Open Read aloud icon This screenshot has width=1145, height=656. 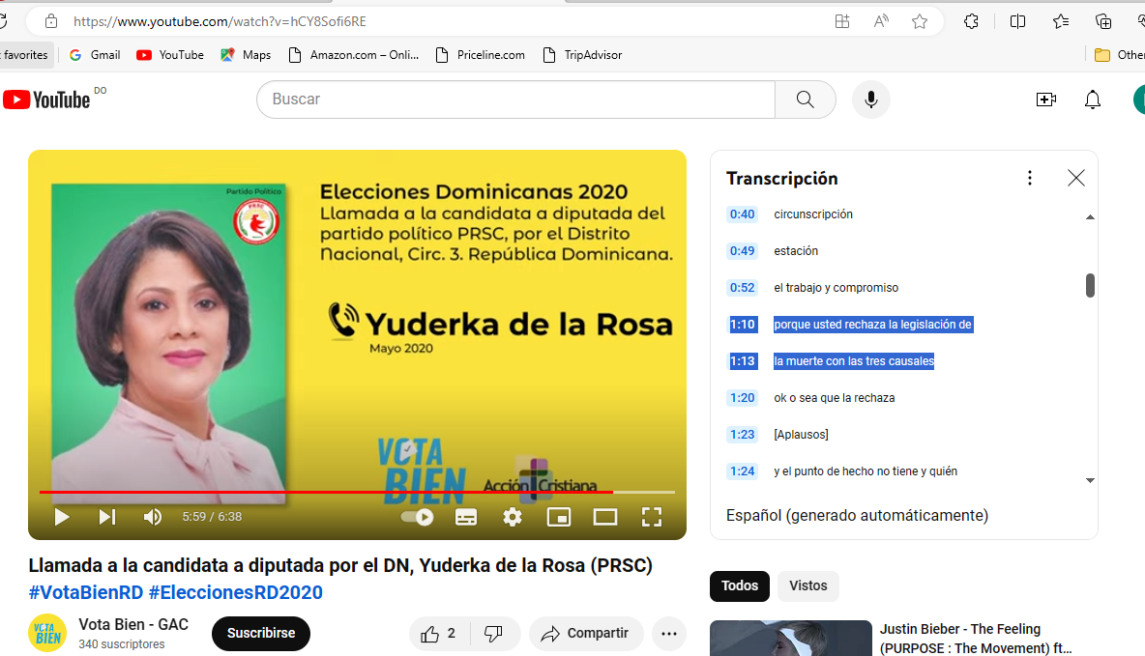coord(881,21)
